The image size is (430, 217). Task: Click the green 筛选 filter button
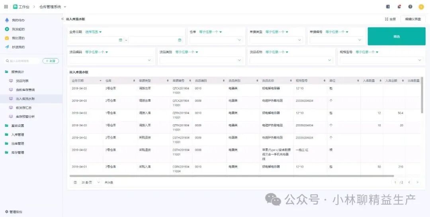396,36
